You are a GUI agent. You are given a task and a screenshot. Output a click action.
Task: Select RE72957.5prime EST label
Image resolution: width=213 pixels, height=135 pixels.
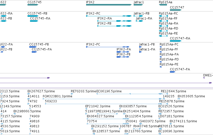click(171, 112)
